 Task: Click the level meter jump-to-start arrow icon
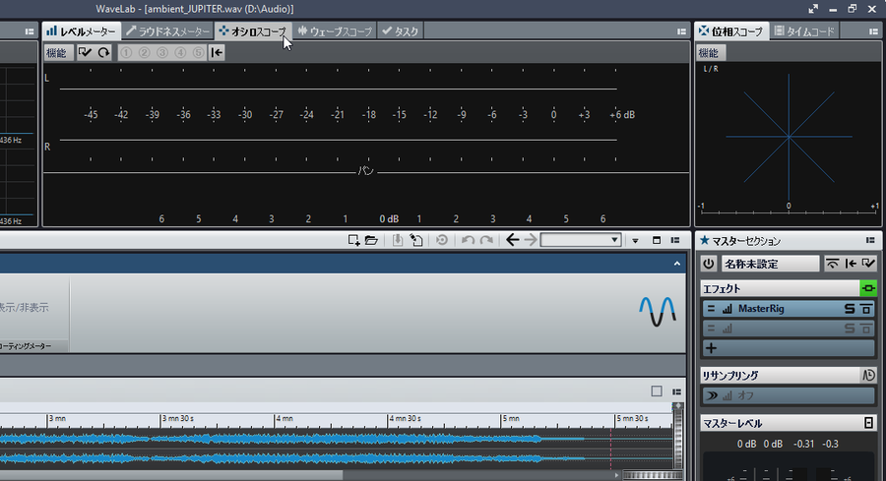point(217,52)
